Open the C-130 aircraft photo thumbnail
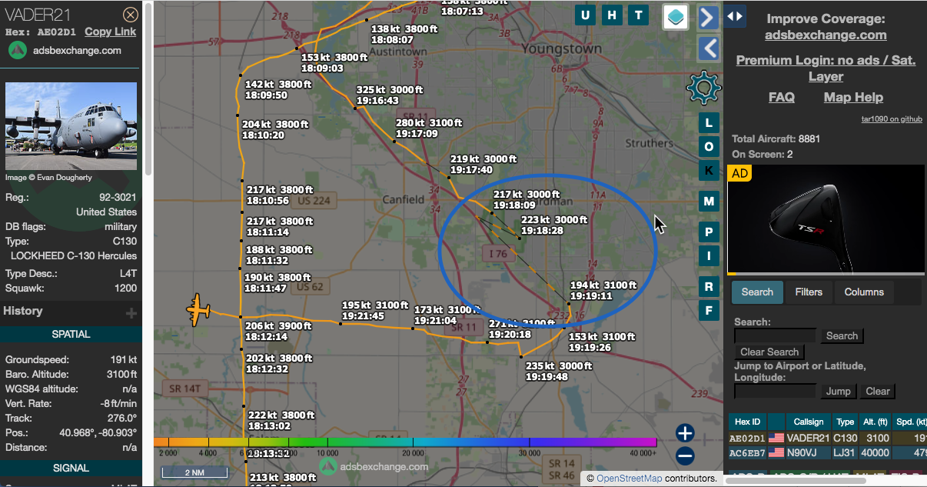Screen dimensions: 927x487 click(71, 126)
